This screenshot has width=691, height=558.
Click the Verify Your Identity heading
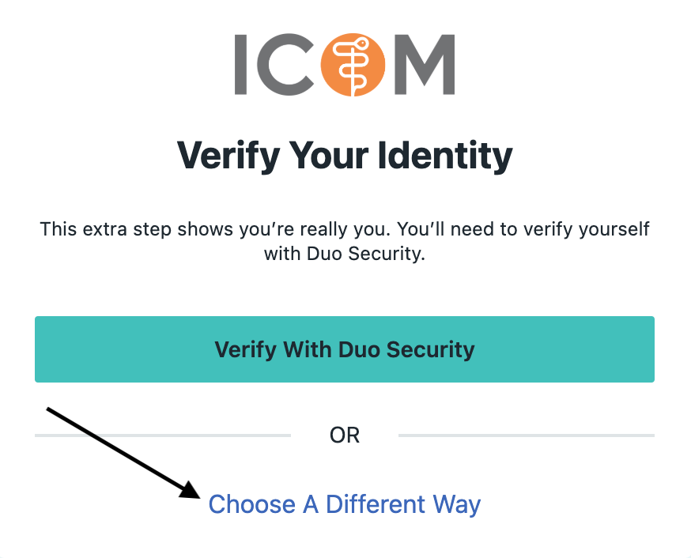click(x=345, y=155)
